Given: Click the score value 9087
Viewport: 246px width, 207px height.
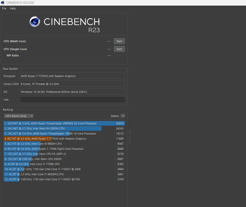Looking at the screenshot, I should [121, 144].
